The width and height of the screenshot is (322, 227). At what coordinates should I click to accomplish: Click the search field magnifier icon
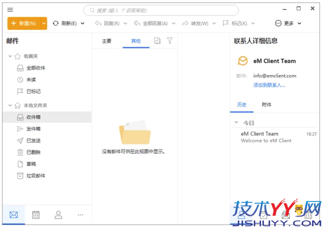[x=92, y=10]
